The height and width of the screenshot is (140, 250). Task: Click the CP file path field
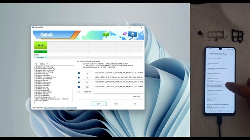[x=119, y=82]
